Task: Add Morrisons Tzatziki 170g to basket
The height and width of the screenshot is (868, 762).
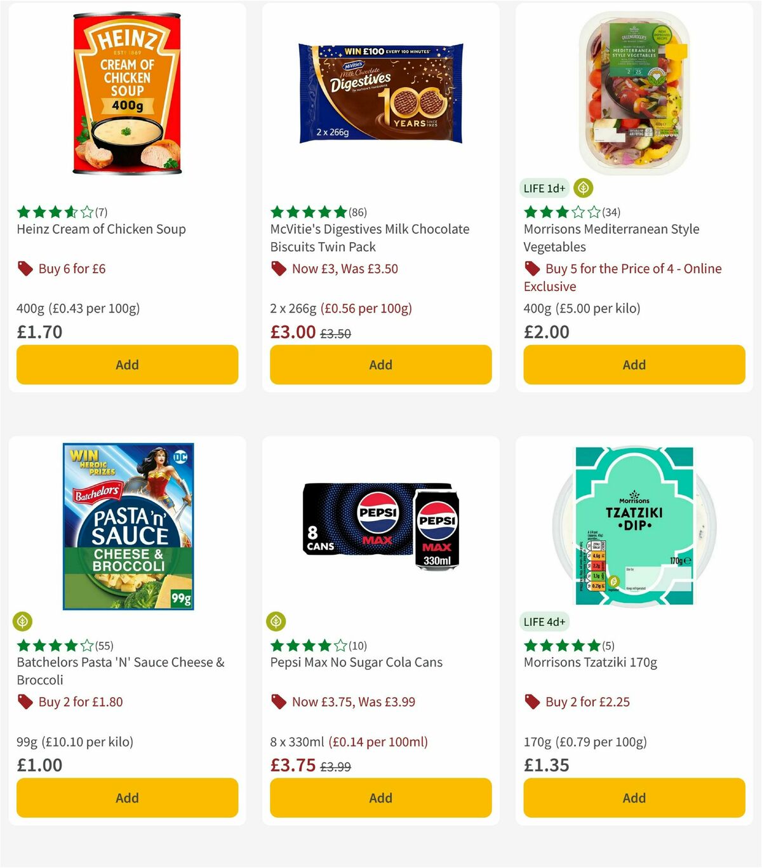Action: click(634, 797)
